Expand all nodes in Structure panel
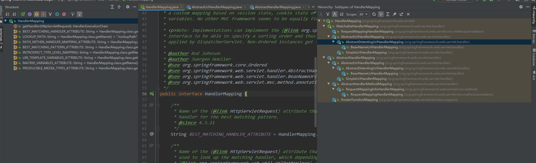Screen dimensions: 536x163 click(x=112, y=7)
